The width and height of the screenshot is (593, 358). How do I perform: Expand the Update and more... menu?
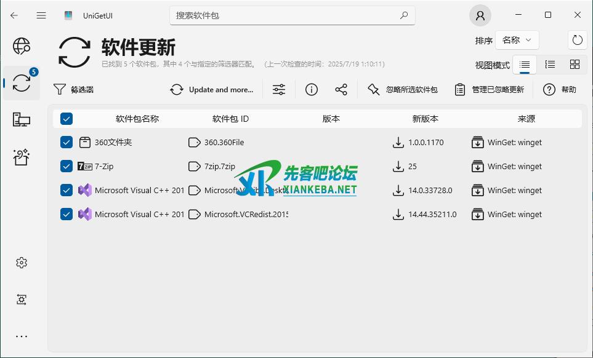point(212,90)
